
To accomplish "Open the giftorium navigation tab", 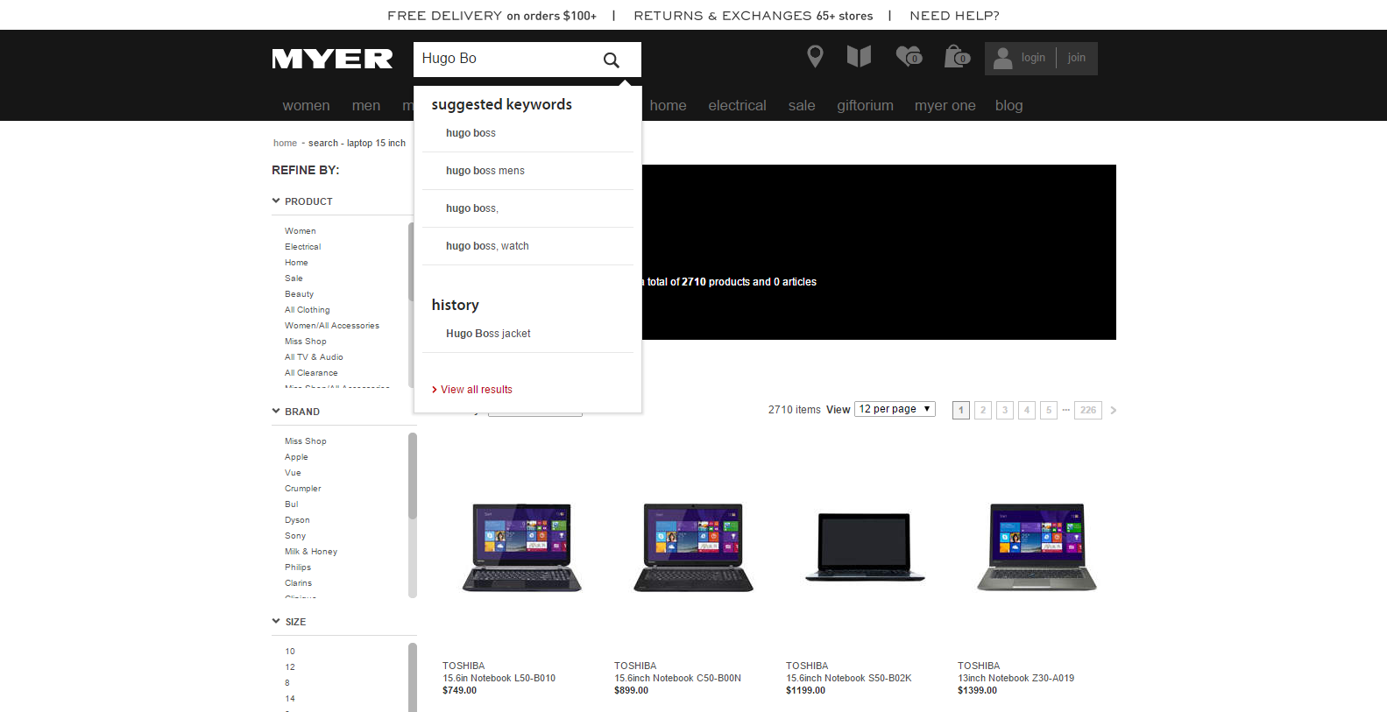I will [x=865, y=105].
